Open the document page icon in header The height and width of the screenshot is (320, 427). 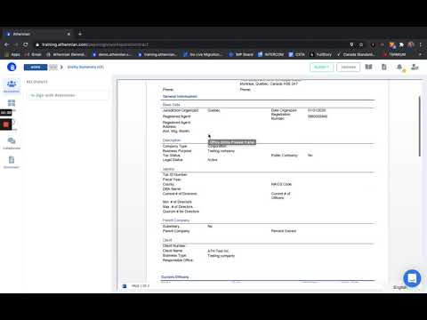384,67
